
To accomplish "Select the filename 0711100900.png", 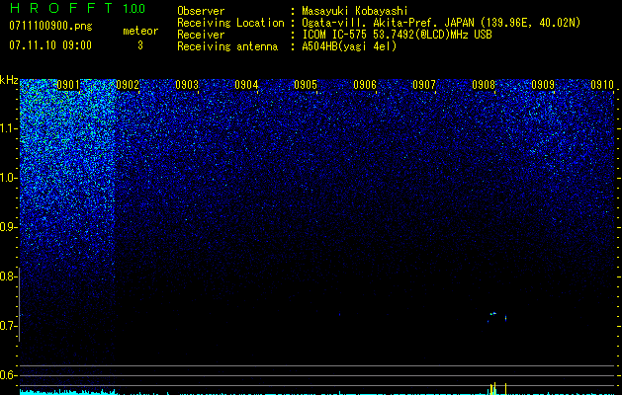I will [50, 26].
